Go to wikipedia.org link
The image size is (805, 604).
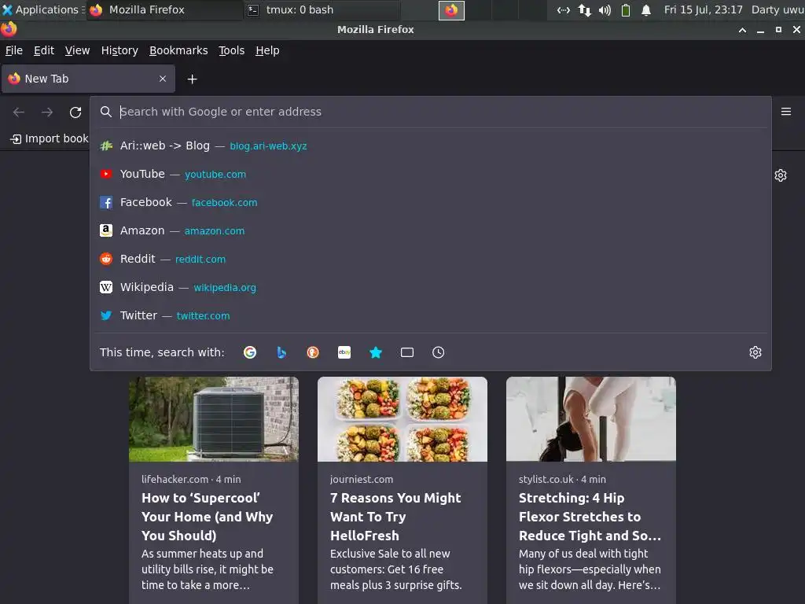point(225,288)
